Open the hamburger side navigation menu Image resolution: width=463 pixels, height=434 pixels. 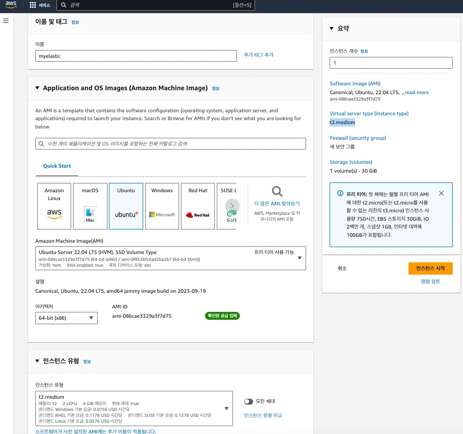(x=6, y=21)
